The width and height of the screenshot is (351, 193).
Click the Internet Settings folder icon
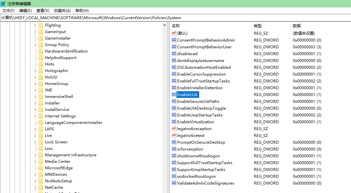coord(41,116)
